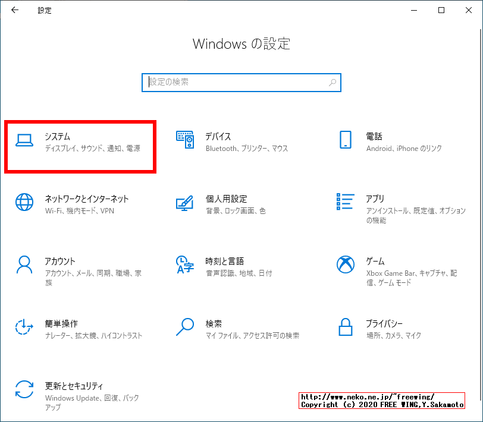This screenshot has width=483, height=422.
Task: Open the 検索 magnifying glass category icon
Action: tap(185, 327)
